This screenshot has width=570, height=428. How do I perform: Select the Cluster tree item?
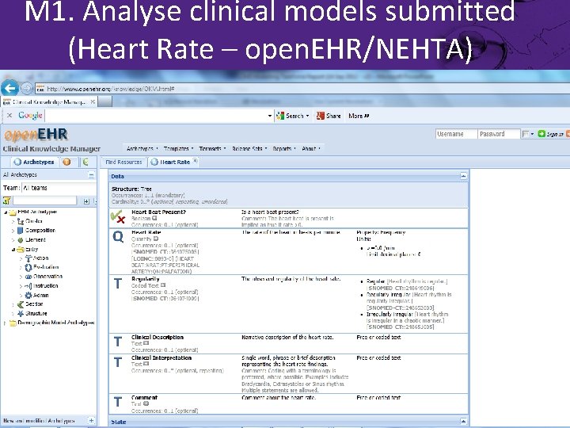(33, 221)
